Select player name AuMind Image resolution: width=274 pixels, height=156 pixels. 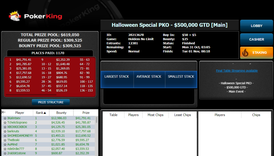pyautogui.click(x=12, y=144)
